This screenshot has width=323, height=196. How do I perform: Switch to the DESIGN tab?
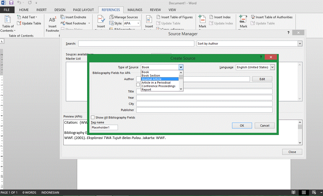[60, 10]
